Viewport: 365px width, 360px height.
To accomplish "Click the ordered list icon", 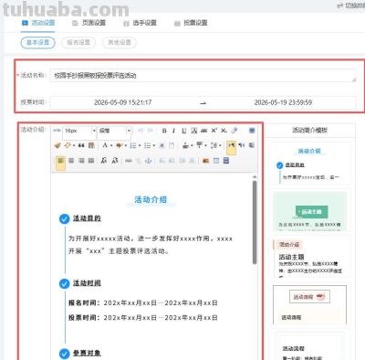I will tap(133, 145).
